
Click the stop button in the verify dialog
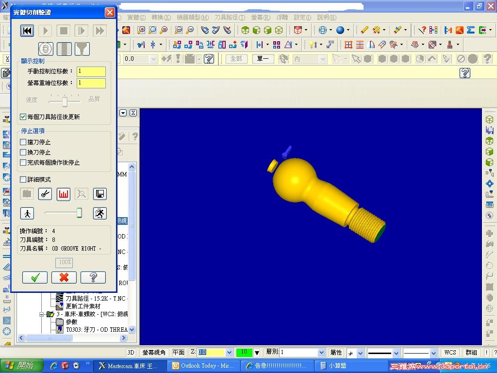tap(64, 31)
